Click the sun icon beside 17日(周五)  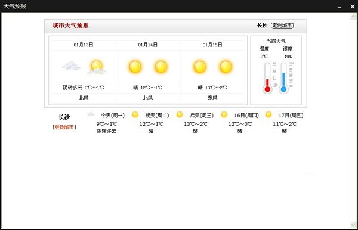pos(268,114)
